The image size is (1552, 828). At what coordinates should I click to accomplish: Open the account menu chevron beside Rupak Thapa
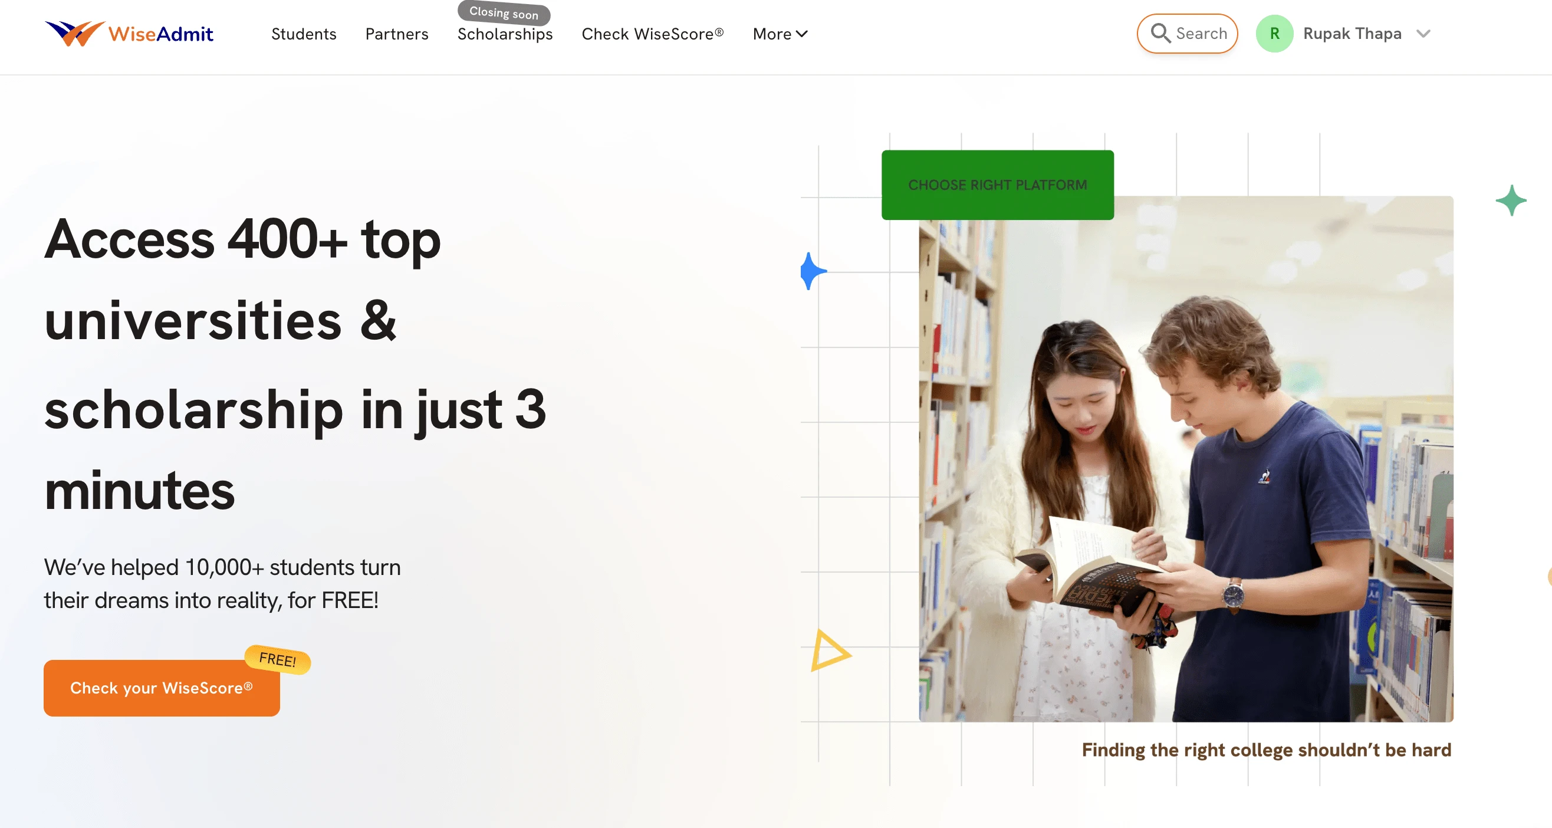tap(1423, 34)
